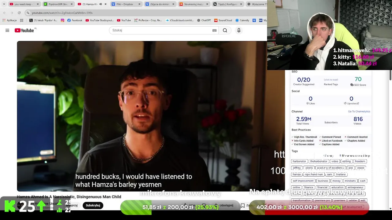Viewport: 392px width, 220px height.
Task: Open the video title Hamza Ahmed text
Action: (69, 197)
